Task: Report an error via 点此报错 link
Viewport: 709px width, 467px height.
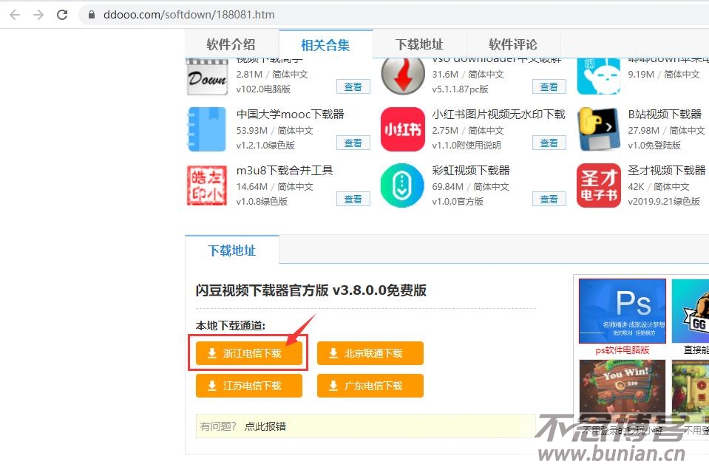Action: (266, 426)
